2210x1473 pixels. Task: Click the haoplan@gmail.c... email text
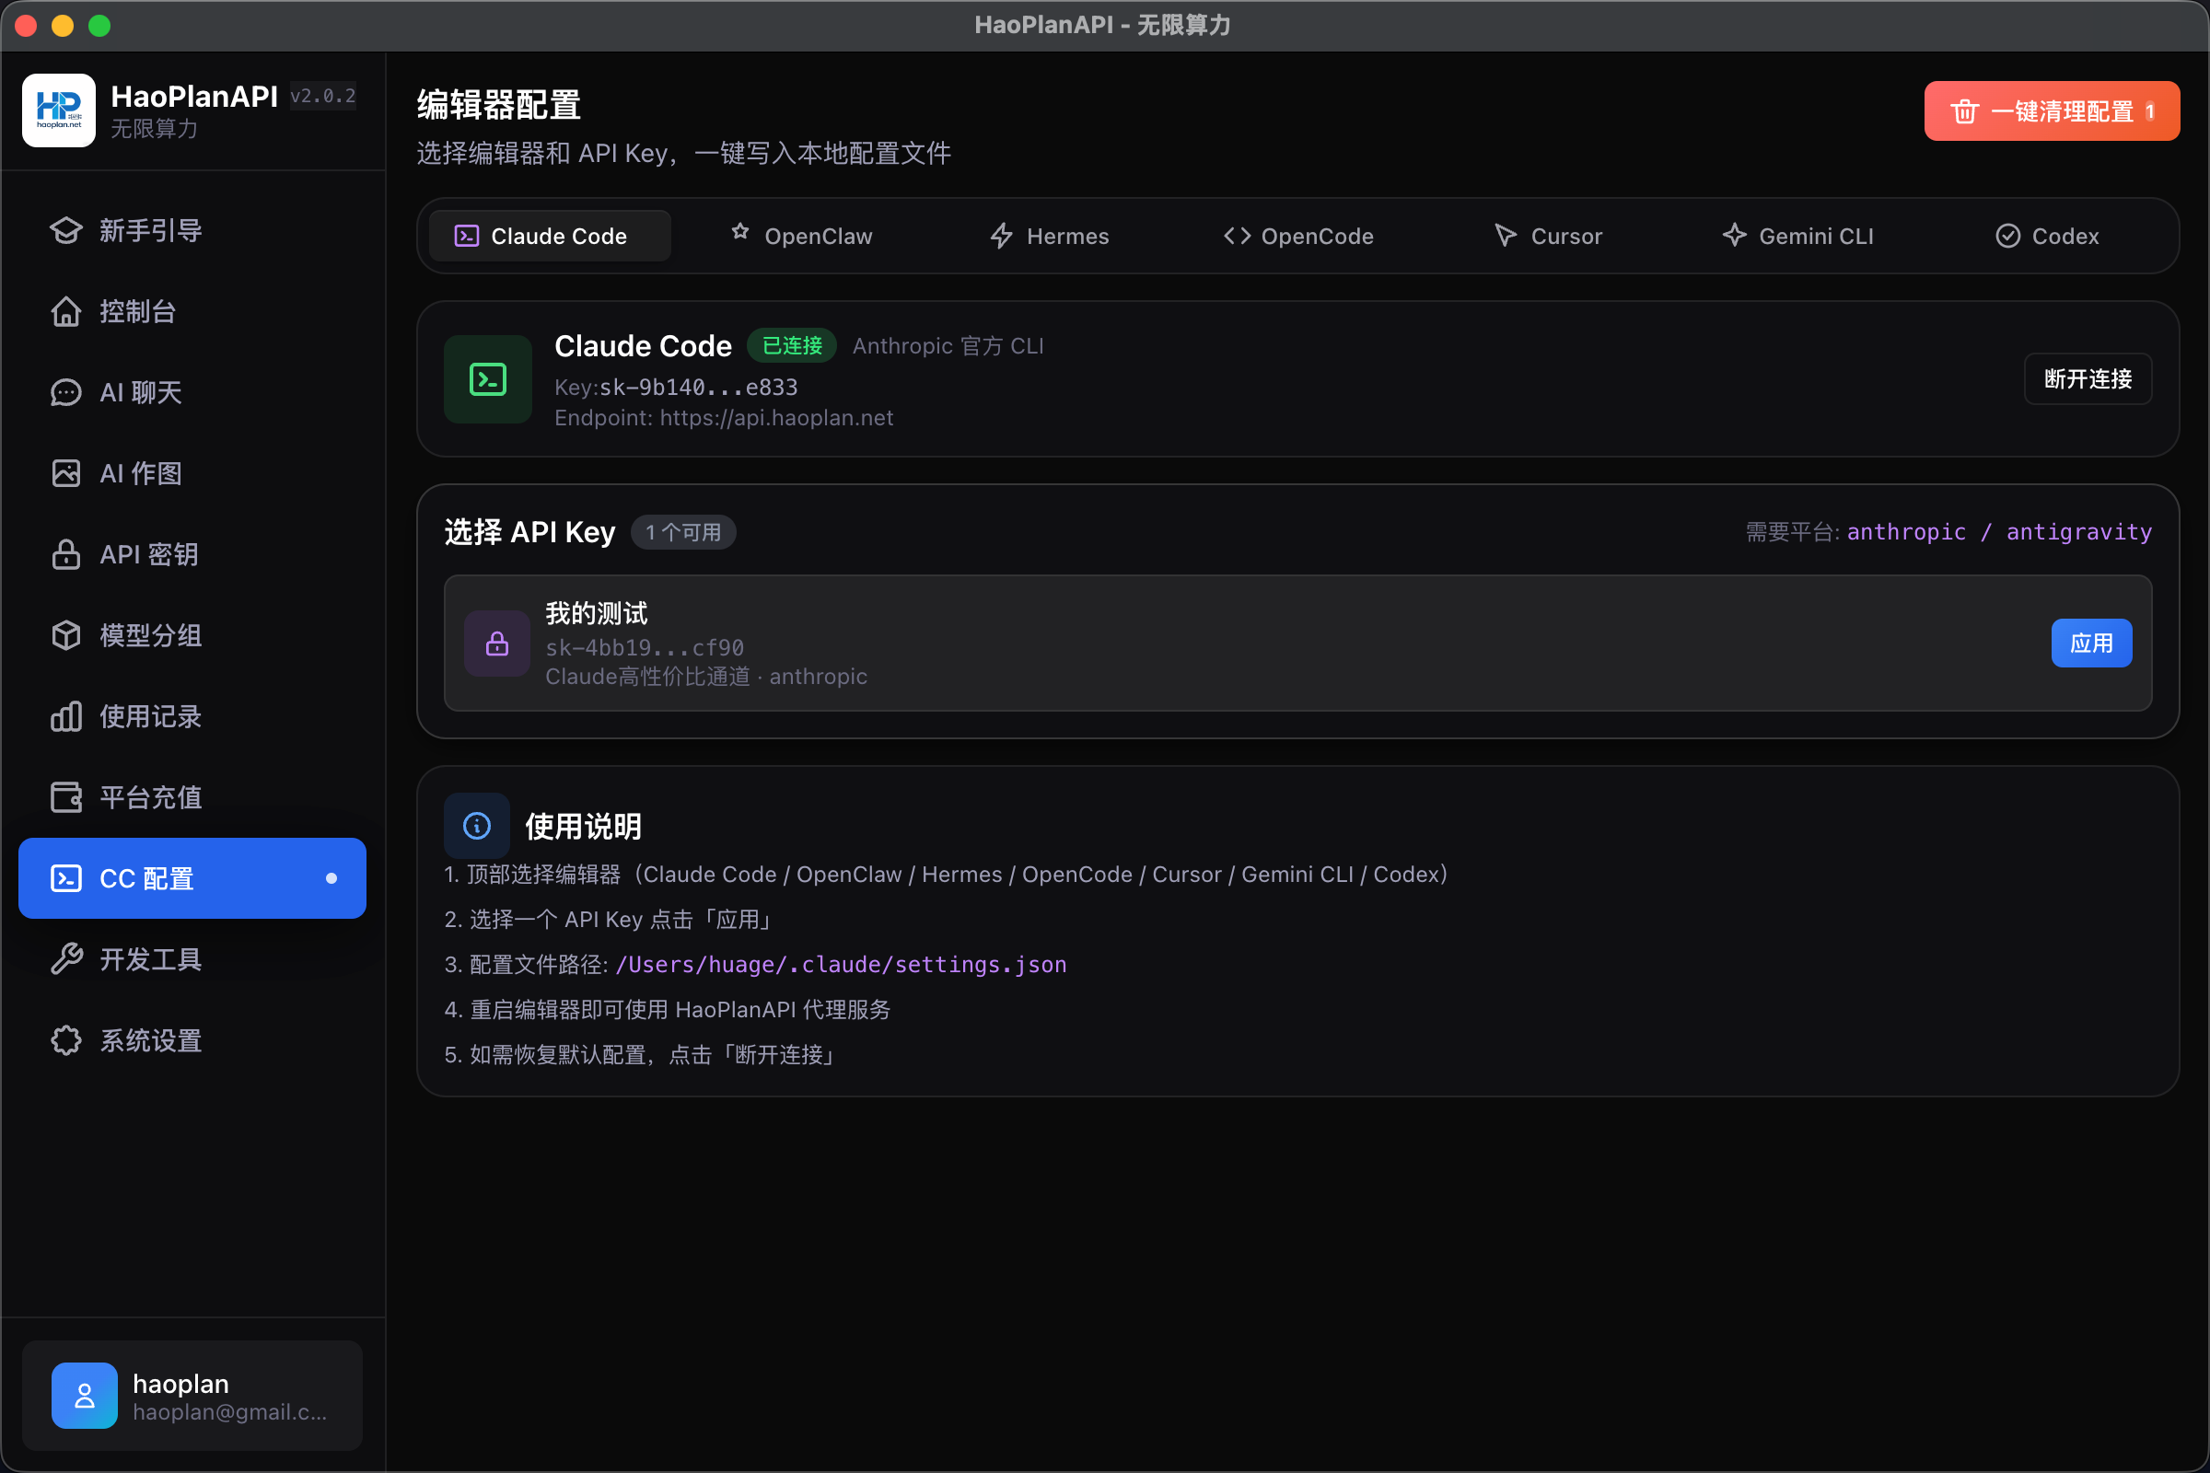coord(230,1412)
